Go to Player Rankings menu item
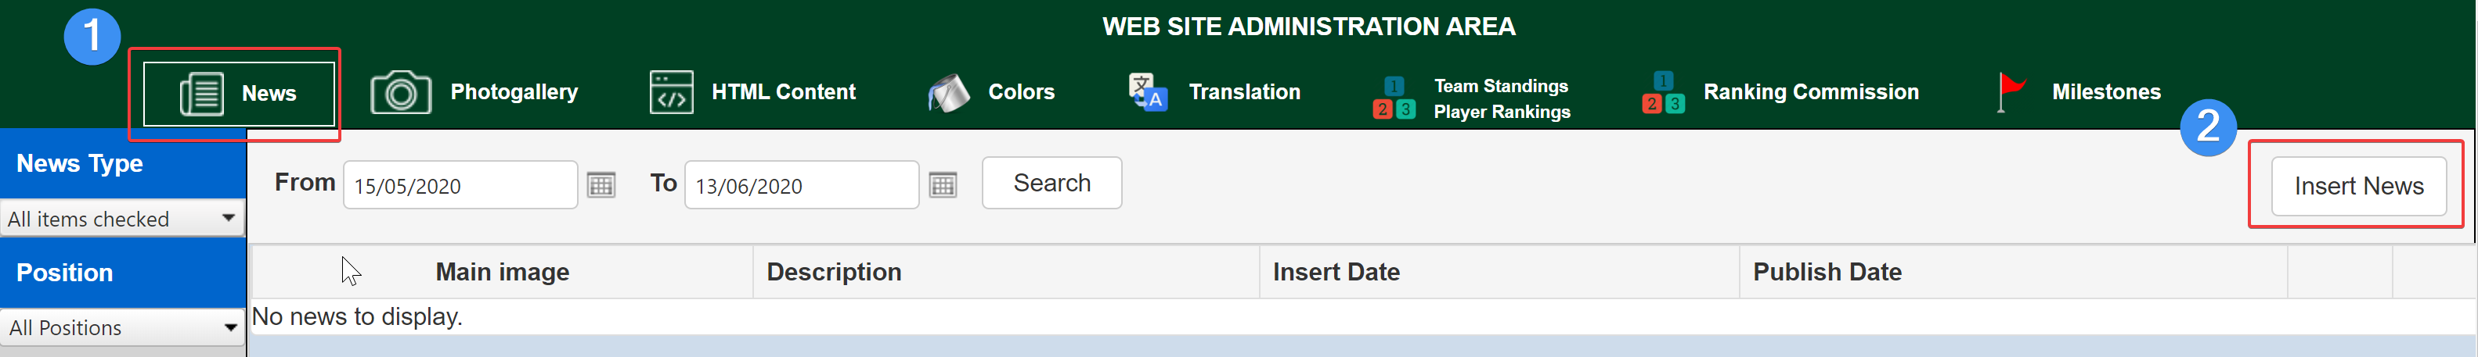Image resolution: width=2478 pixels, height=357 pixels. point(1502,112)
